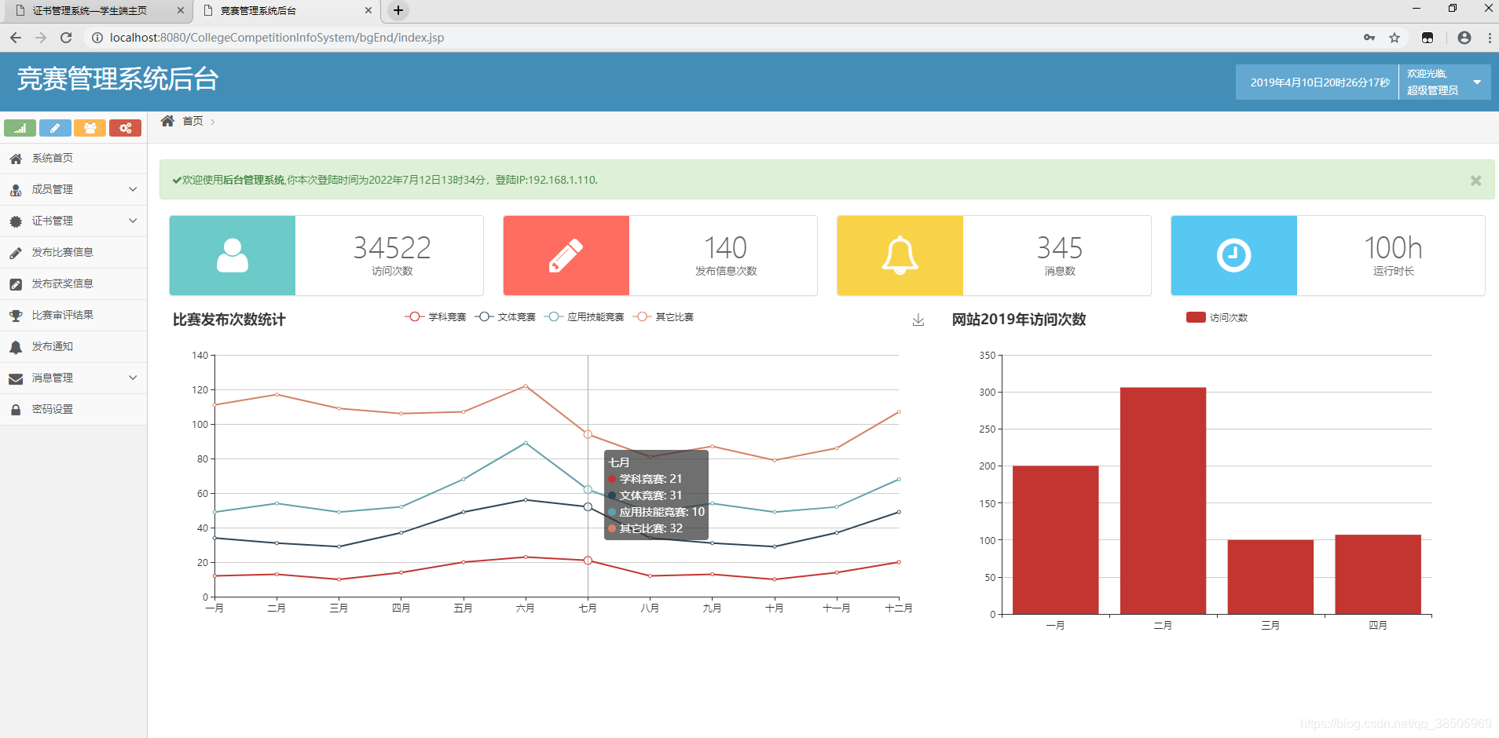Viewport: 1499px width, 738px height.
Task: Click the 四月 bar in visits chart
Action: point(1378,574)
